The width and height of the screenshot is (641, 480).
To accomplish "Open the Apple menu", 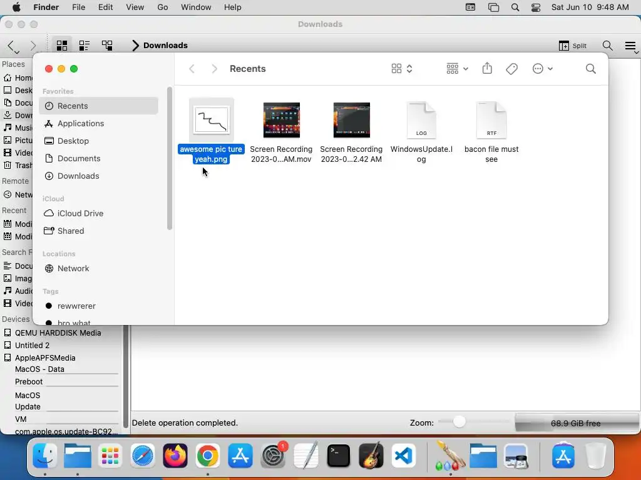I will pyautogui.click(x=16, y=7).
